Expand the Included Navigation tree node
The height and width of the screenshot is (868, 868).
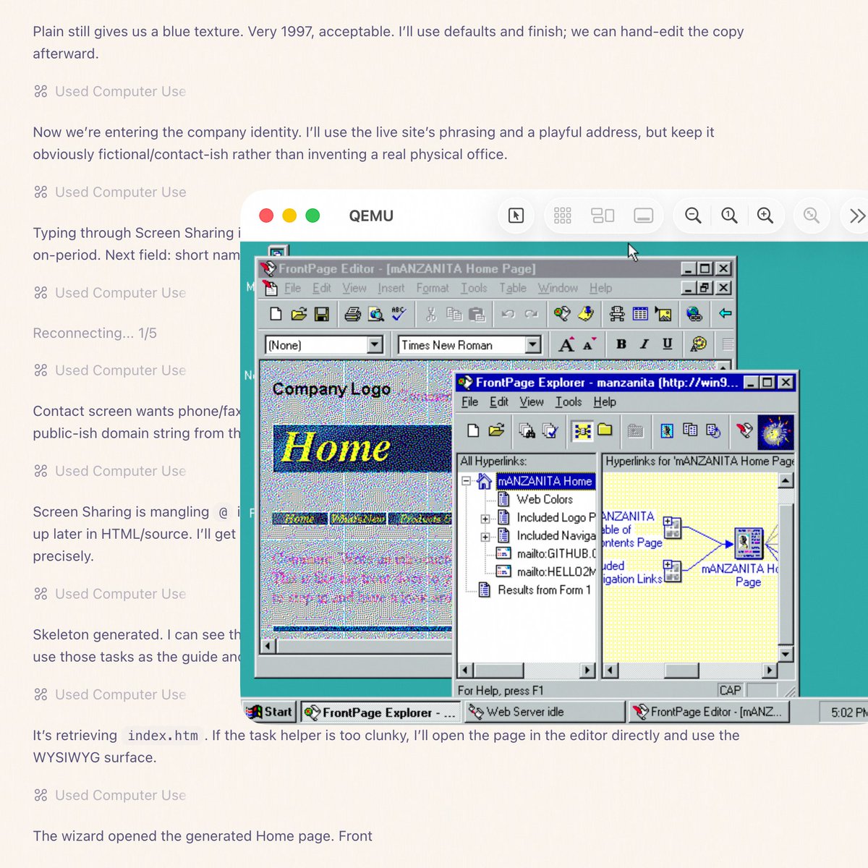coord(485,536)
